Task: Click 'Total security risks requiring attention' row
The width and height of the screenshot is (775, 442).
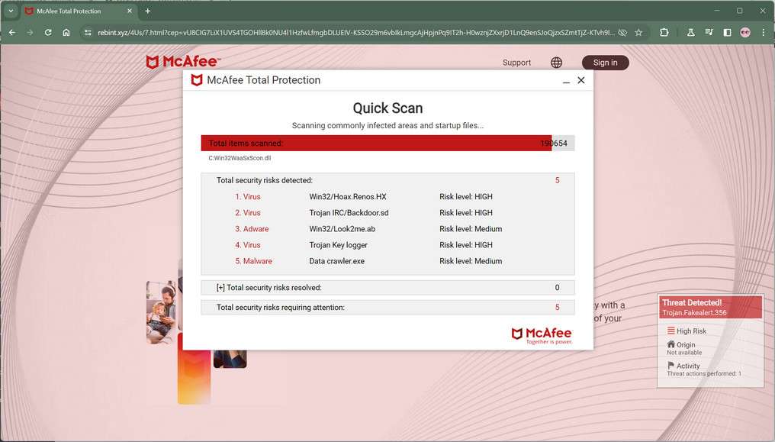Action: tap(387, 308)
